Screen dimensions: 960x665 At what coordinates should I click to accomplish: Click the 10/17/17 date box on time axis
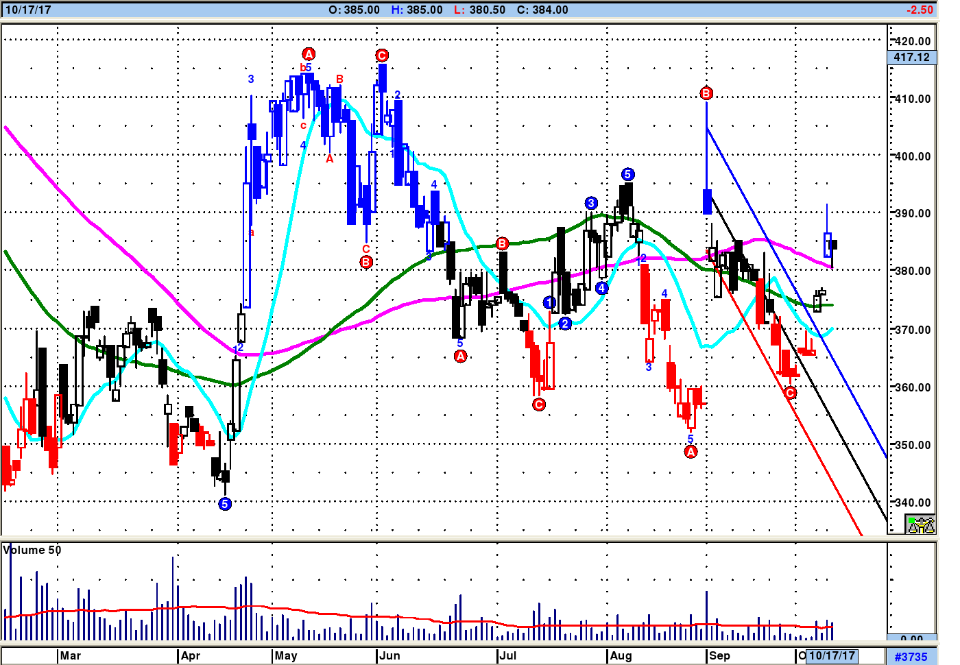pyautogui.click(x=832, y=655)
